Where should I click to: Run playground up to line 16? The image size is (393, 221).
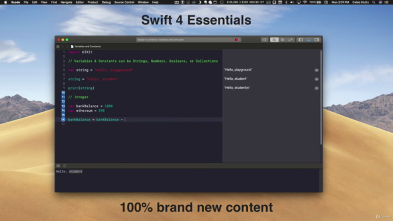click(x=63, y=120)
